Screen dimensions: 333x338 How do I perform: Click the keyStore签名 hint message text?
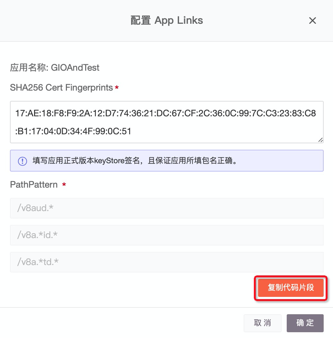pos(135,161)
